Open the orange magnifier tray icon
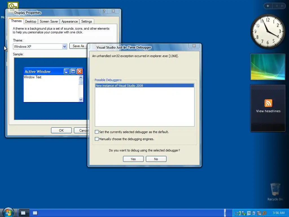 point(264,213)
